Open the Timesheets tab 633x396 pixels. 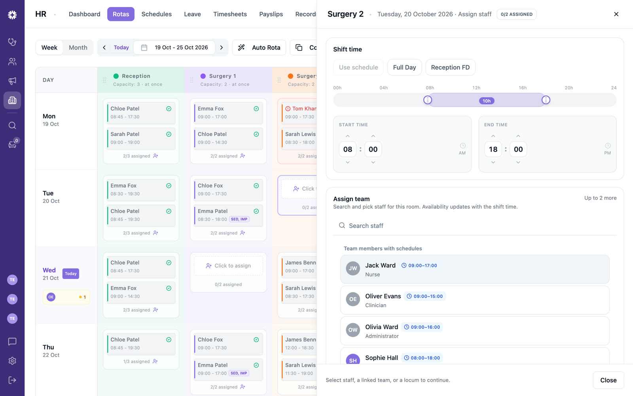click(x=230, y=14)
